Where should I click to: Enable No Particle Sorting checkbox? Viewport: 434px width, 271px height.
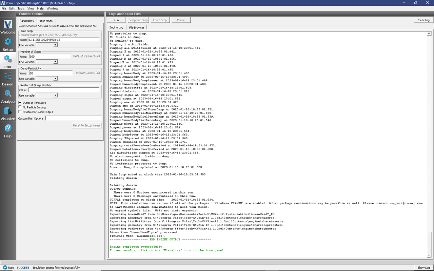(20, 107)
